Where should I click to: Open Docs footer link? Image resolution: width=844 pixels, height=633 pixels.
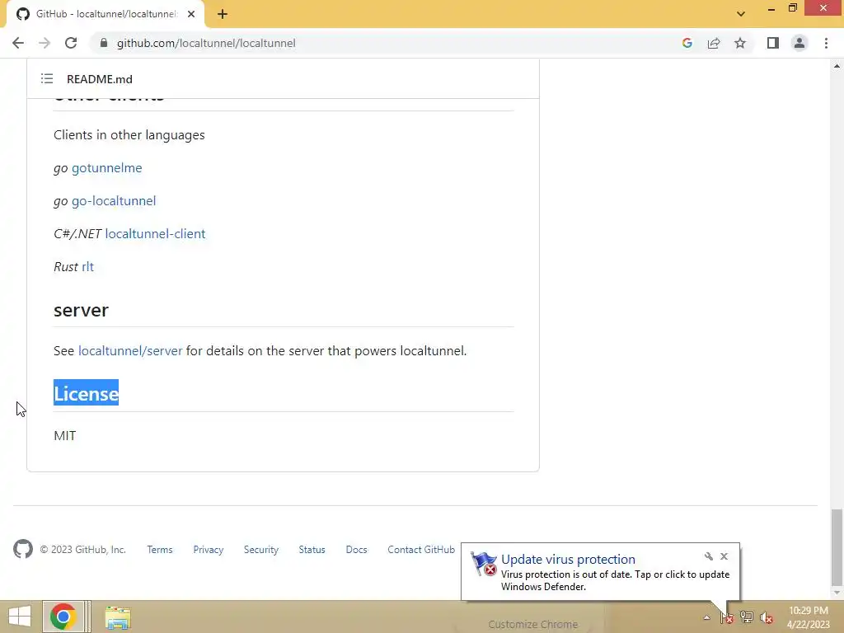click(356, 550)
